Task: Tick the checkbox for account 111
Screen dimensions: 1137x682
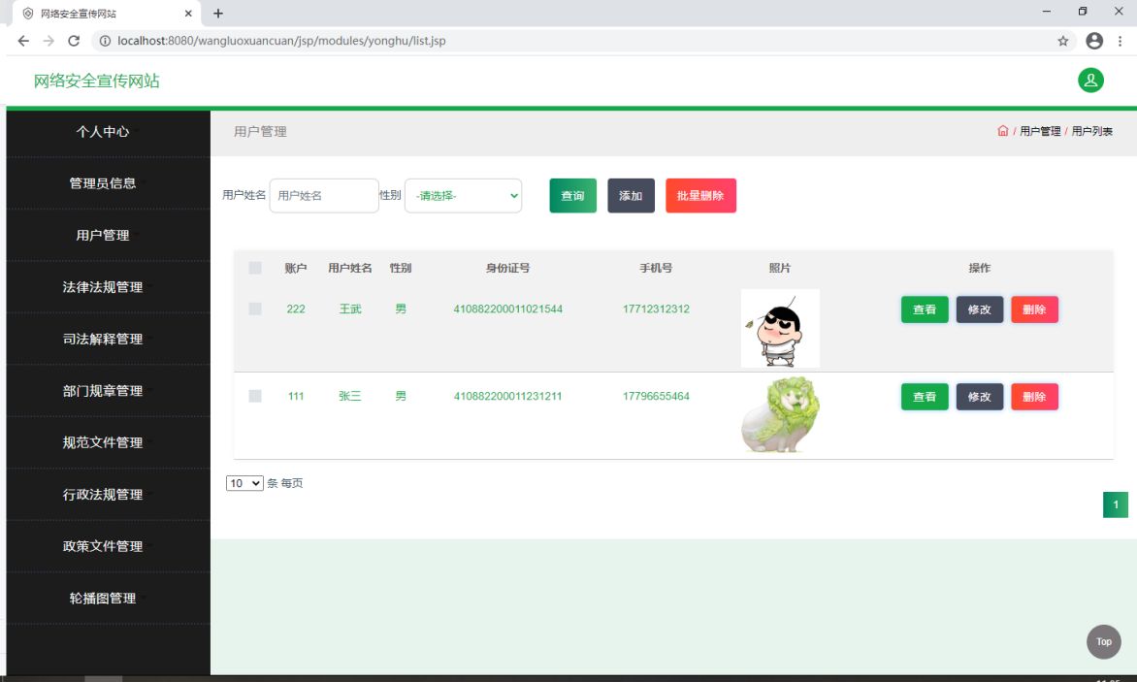Action: click(254, 396)
